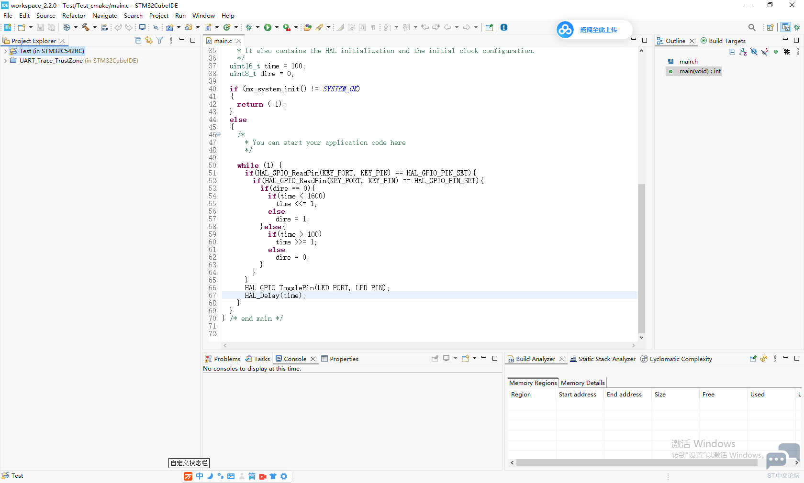Open the Refactor menu
The width and height of the screenshot is (804, 483).
74,15
